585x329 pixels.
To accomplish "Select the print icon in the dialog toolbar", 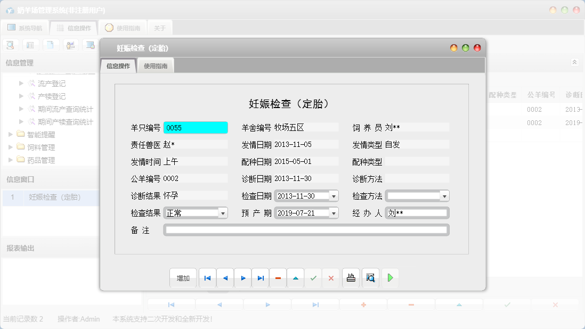I will pos(351,277).
